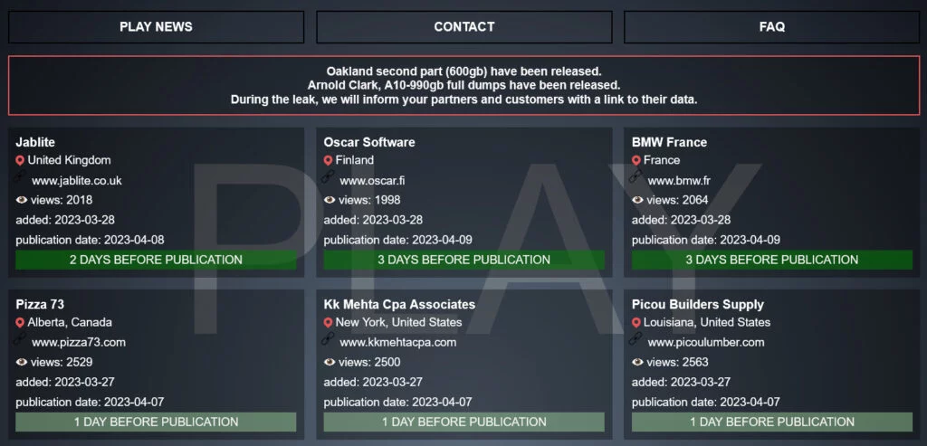Click the location pin beside Finland

click(328, 161)
